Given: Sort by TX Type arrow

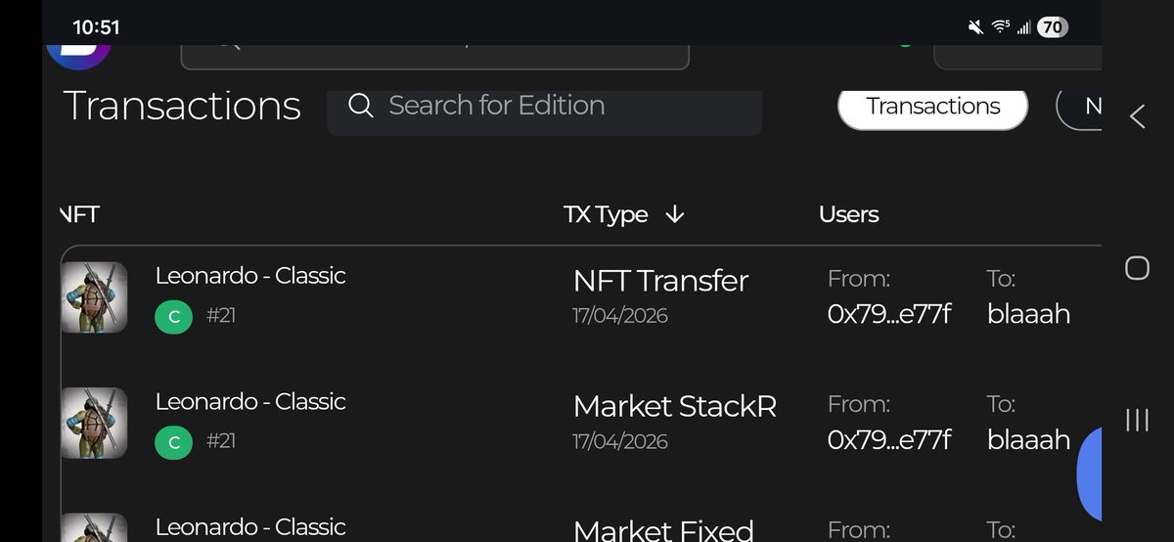Looking at the screenshot, I should click(674, 214).
